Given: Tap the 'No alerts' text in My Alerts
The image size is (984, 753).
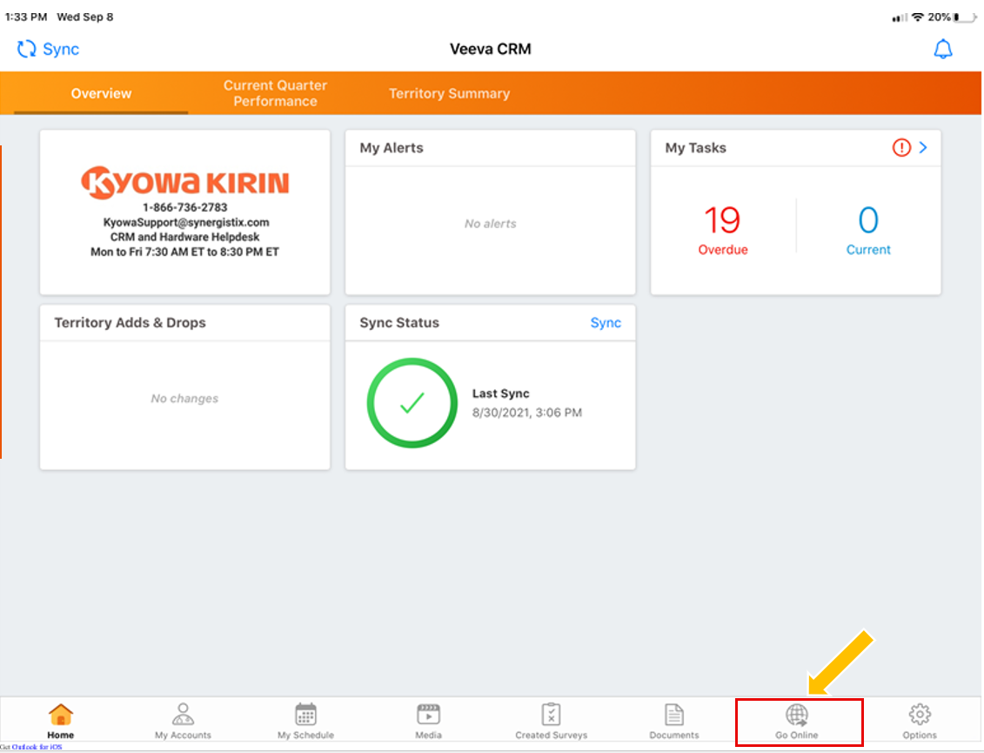Looking at the screenshot, I should tap(491, 224).
